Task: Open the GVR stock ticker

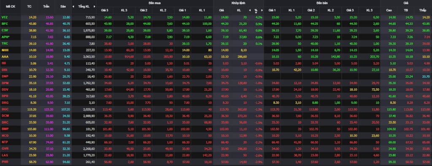Action: [x=5, y=149]
